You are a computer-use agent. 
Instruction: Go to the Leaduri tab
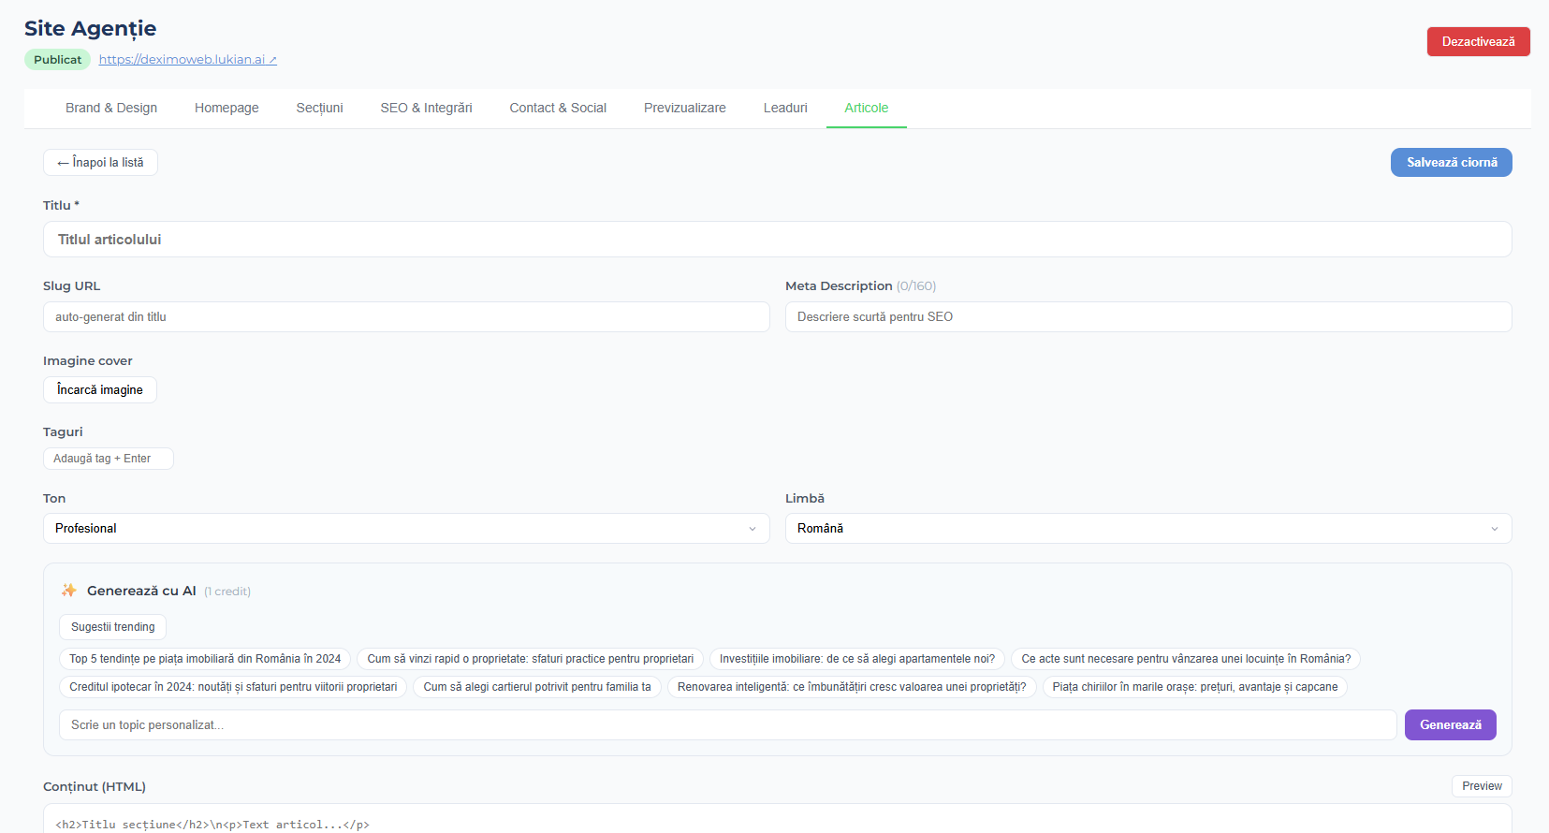(x=784, y=109)
